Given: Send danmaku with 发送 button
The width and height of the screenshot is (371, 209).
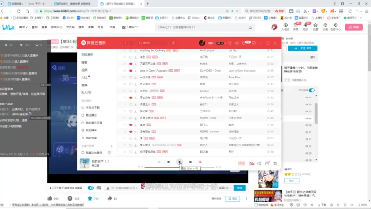Looking at the screenshot, I should coord(239,188).
